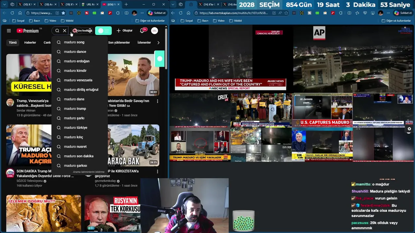Choose suggestion "maduro song"
415x233 pixels.
[79, 42]
